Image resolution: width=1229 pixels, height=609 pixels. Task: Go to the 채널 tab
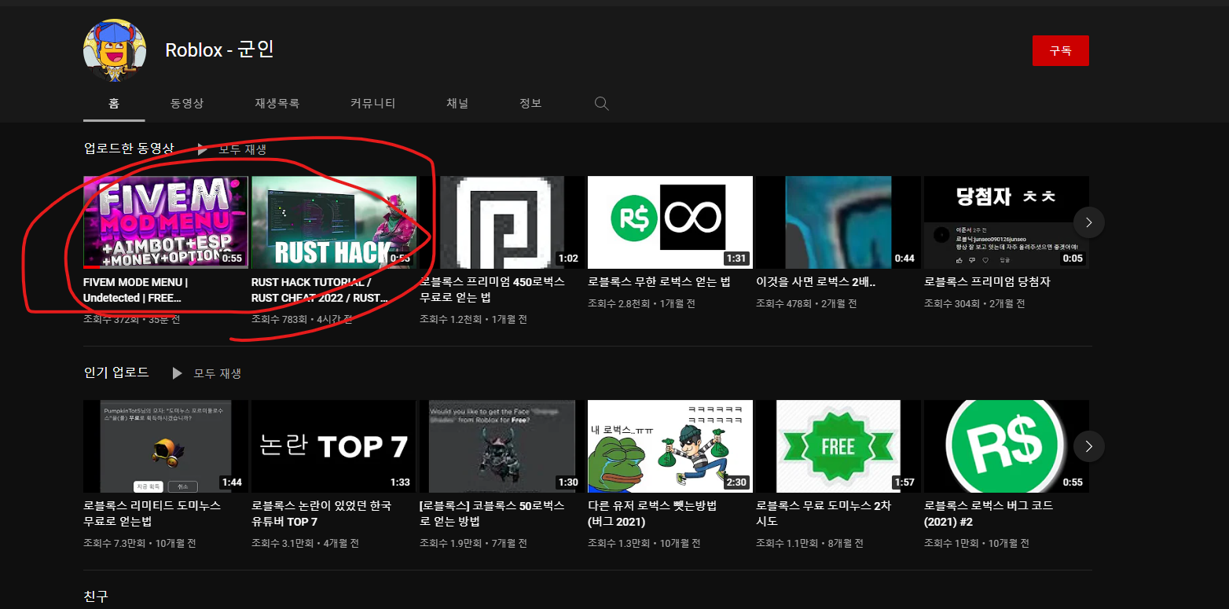coord(458,103)
